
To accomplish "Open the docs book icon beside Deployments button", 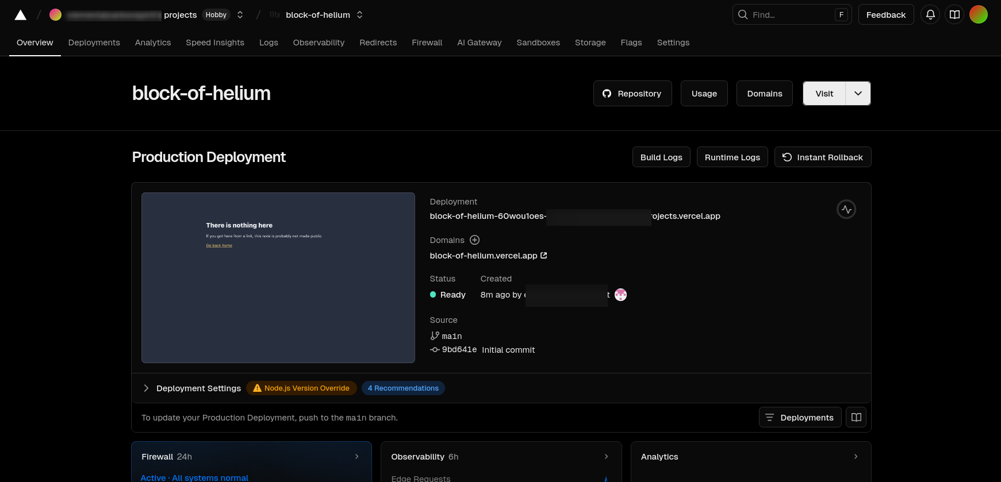I will [856, 418].
